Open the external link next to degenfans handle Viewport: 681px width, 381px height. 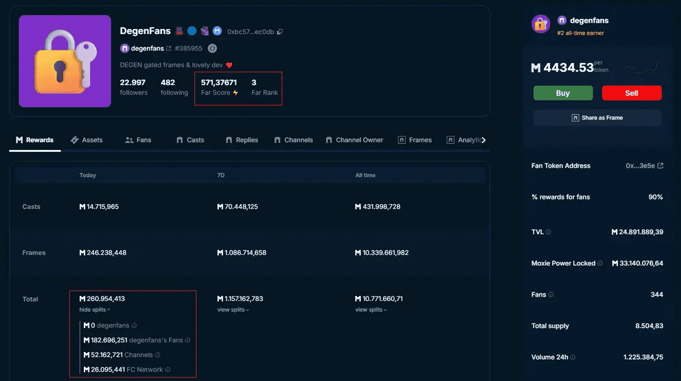pos(168,48)
